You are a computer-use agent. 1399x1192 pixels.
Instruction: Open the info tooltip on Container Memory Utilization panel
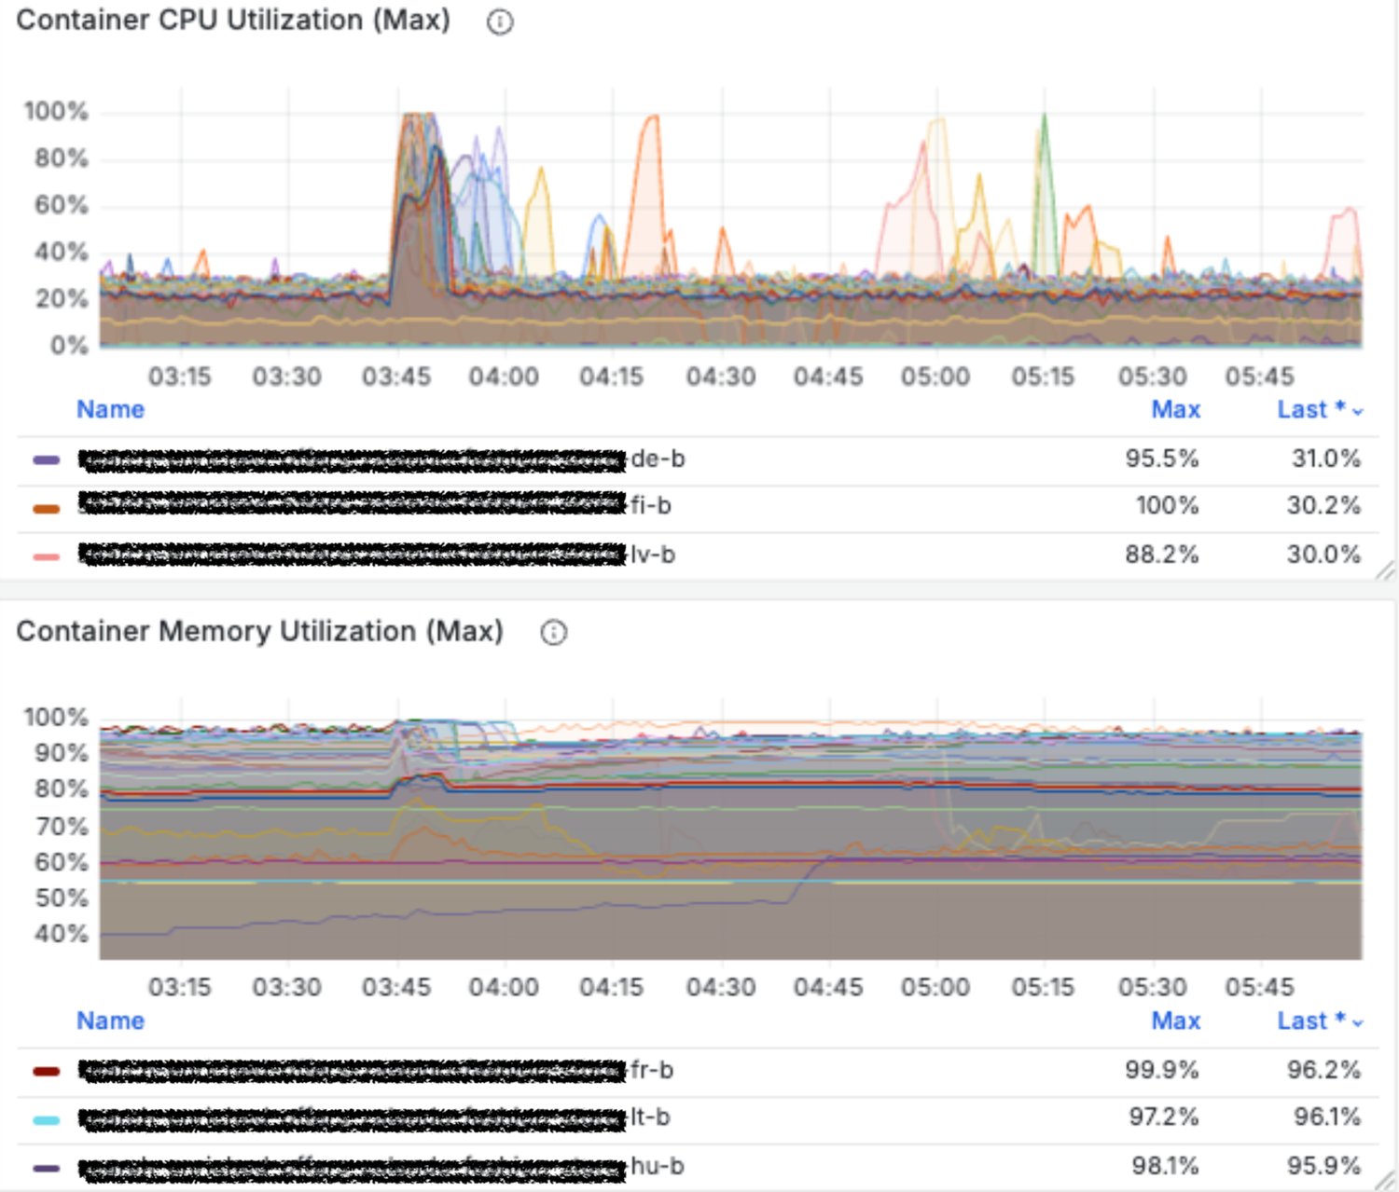click(553, 633)
